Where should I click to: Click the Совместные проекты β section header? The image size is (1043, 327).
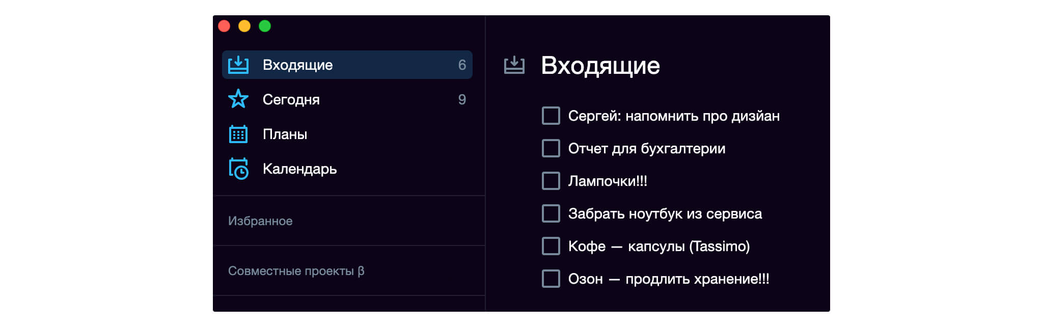(296, 271)
